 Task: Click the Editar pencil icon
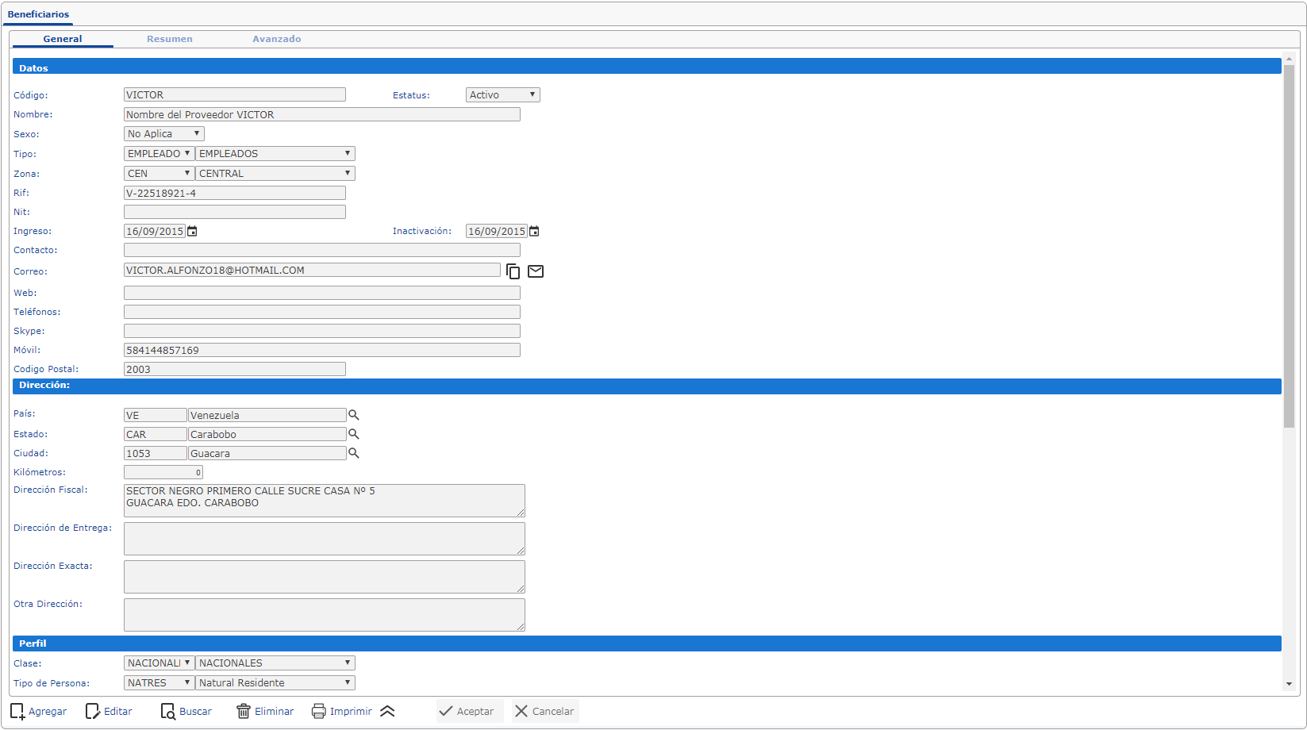click(x=93, y=711)
